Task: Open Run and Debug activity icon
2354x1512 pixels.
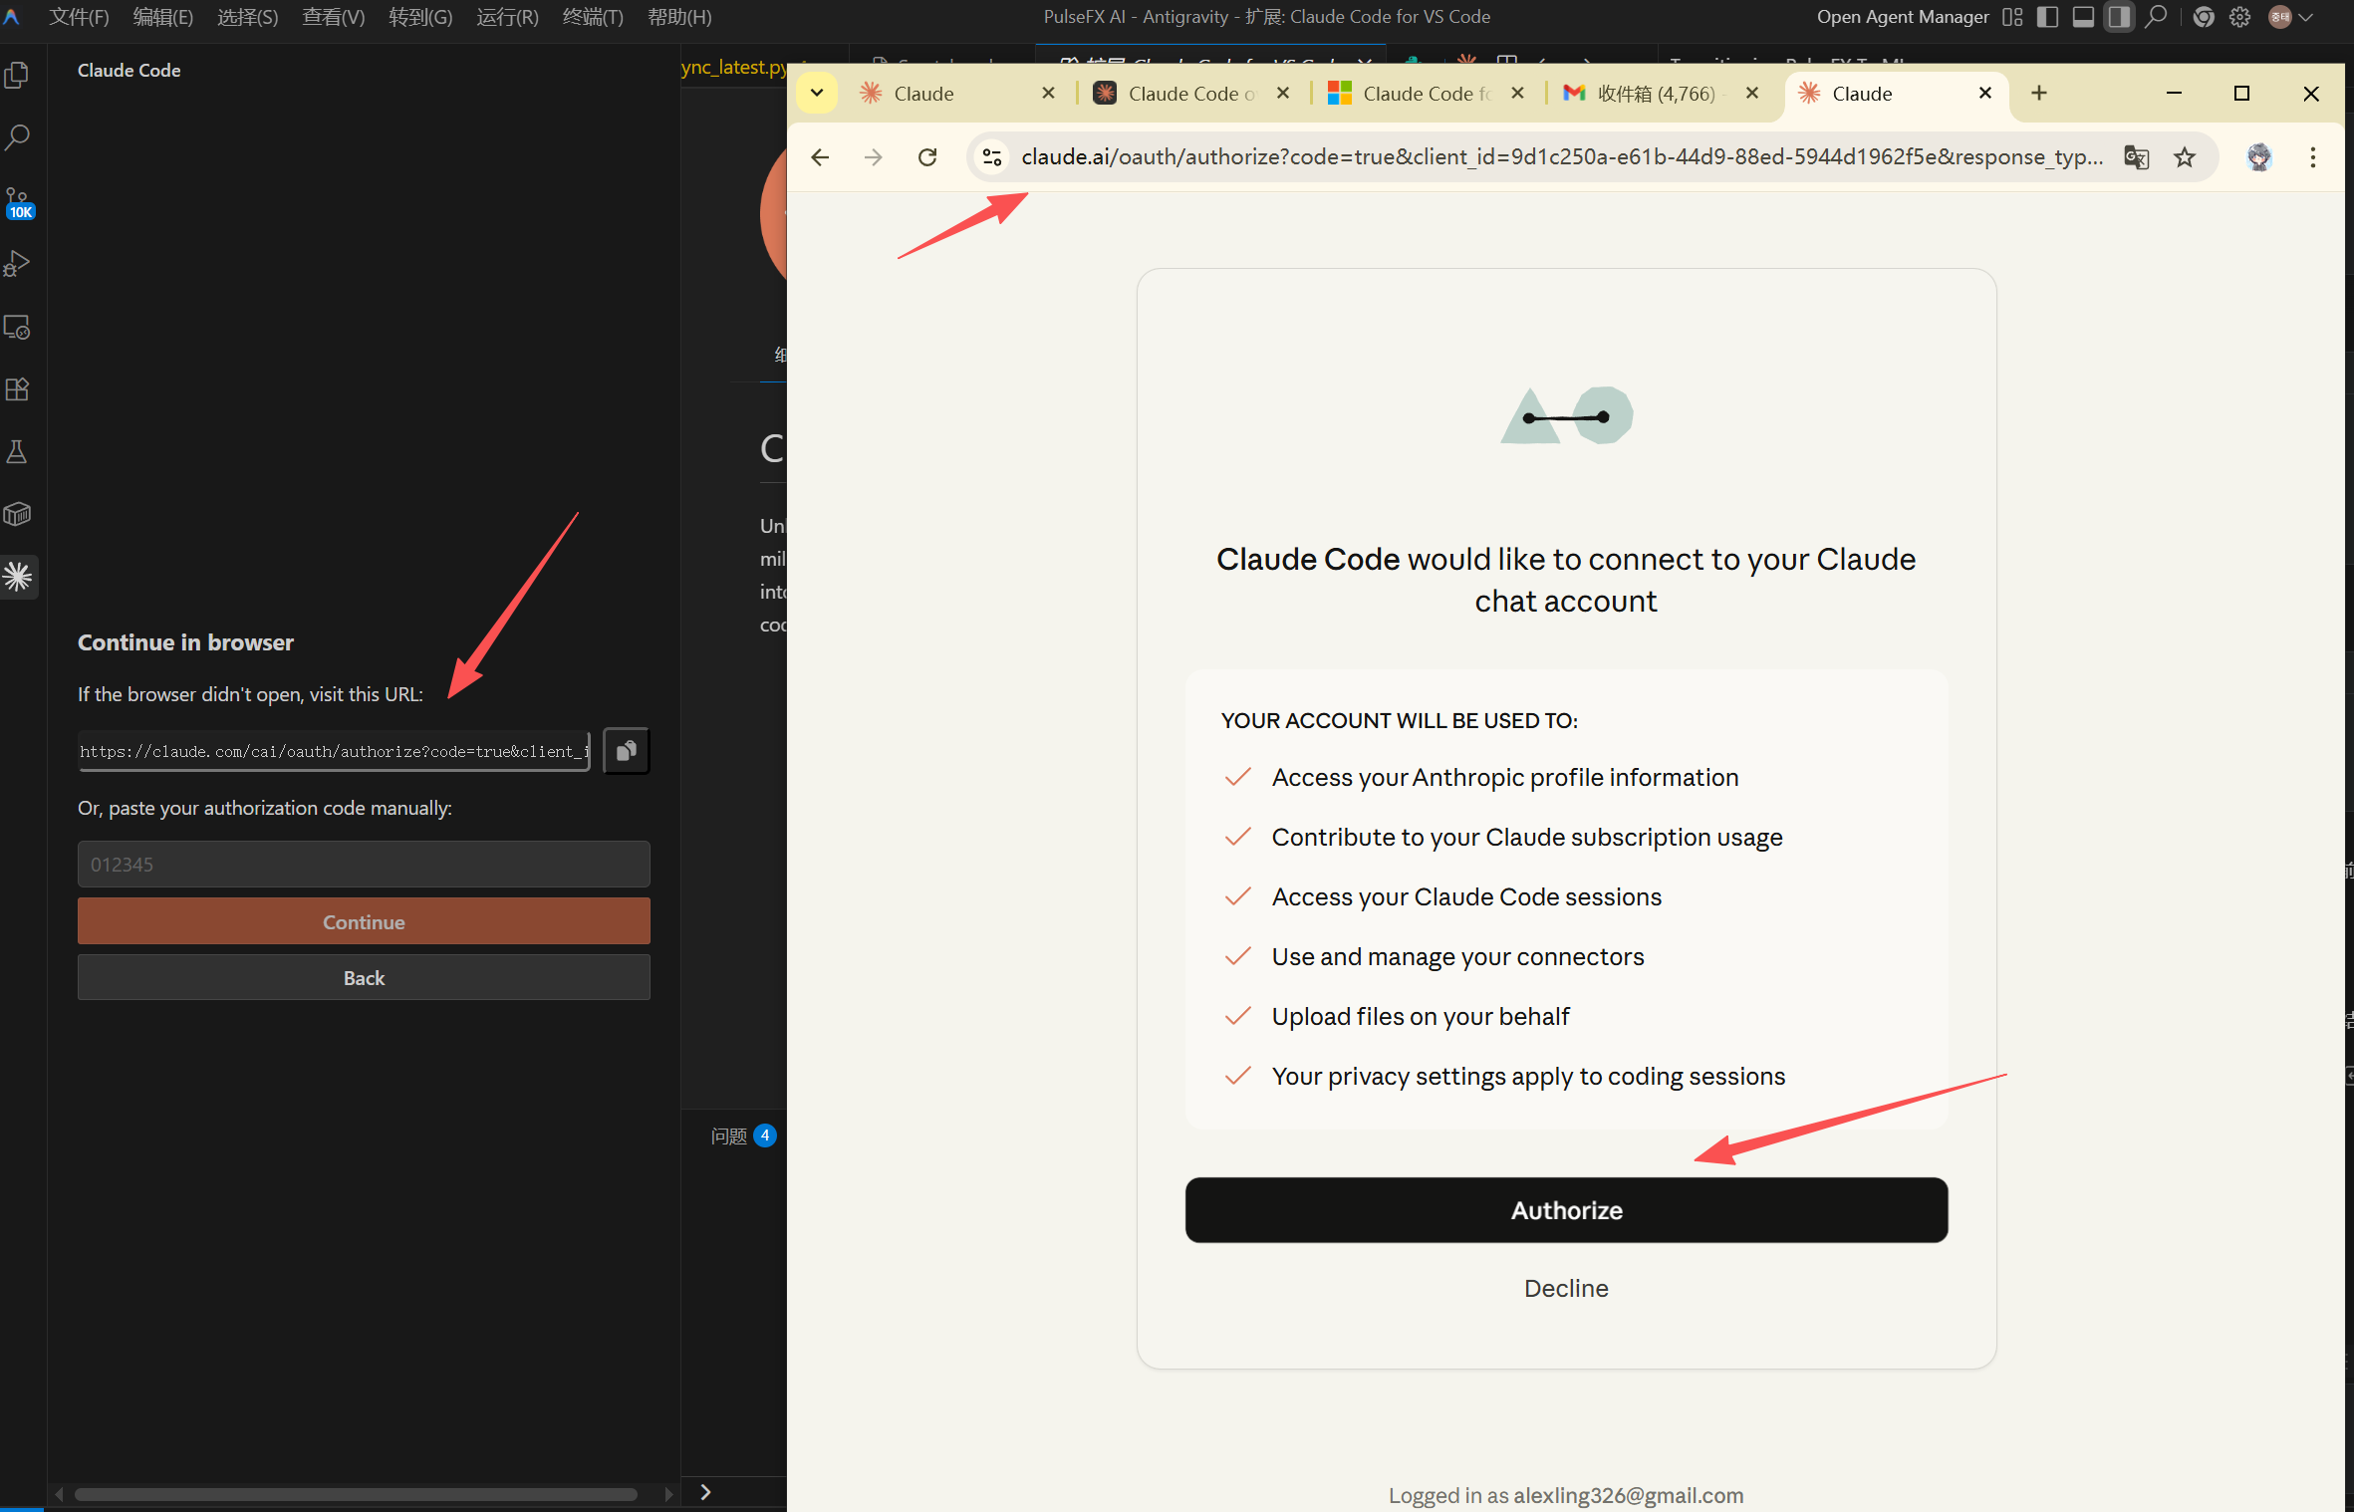Action: [17, 264]
